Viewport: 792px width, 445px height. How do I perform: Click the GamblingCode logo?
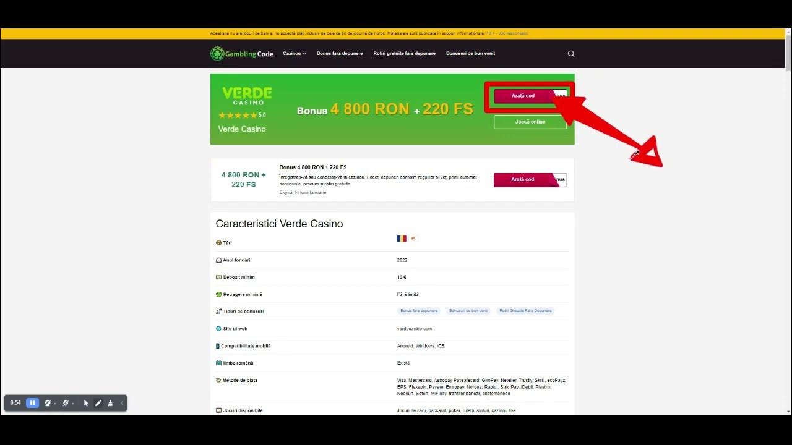(x=241, y=53)
